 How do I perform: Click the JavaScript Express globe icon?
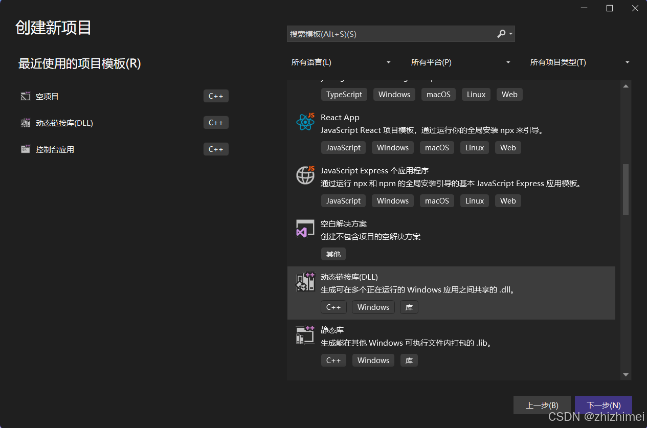tap(305, 175)
